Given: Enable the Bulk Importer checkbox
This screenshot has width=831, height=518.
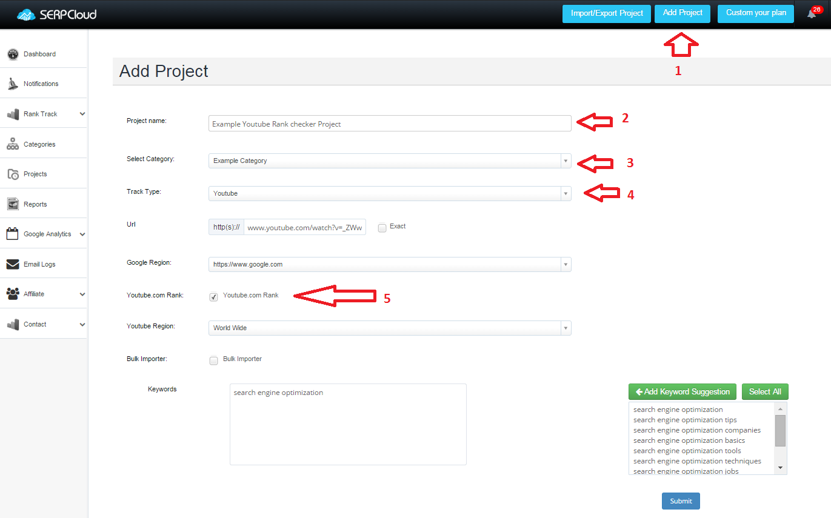Looking at the screenshot, I should (x=213, y=360).
